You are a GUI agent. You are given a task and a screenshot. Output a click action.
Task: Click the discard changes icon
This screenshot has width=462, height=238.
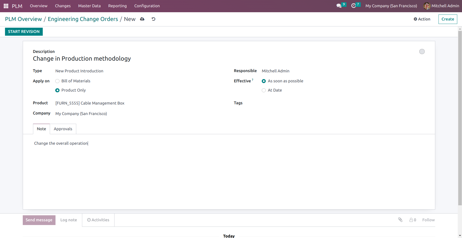(153, 19)
